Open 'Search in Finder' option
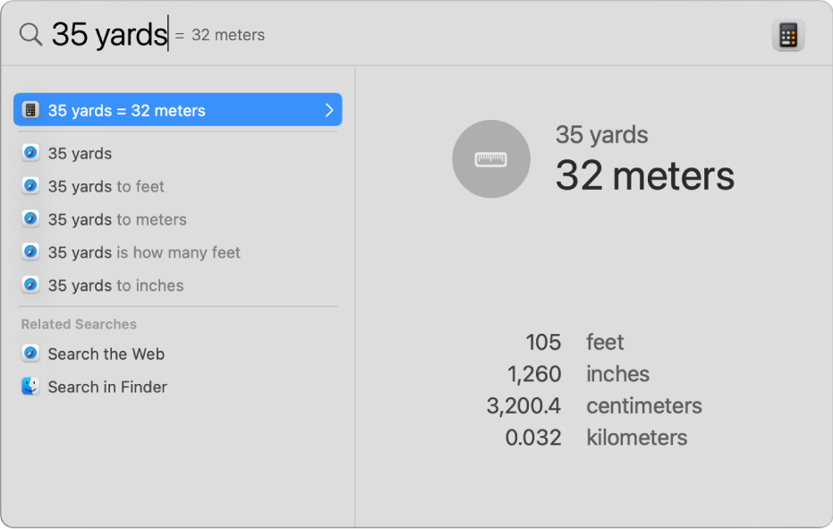 [x=107, y=387]
